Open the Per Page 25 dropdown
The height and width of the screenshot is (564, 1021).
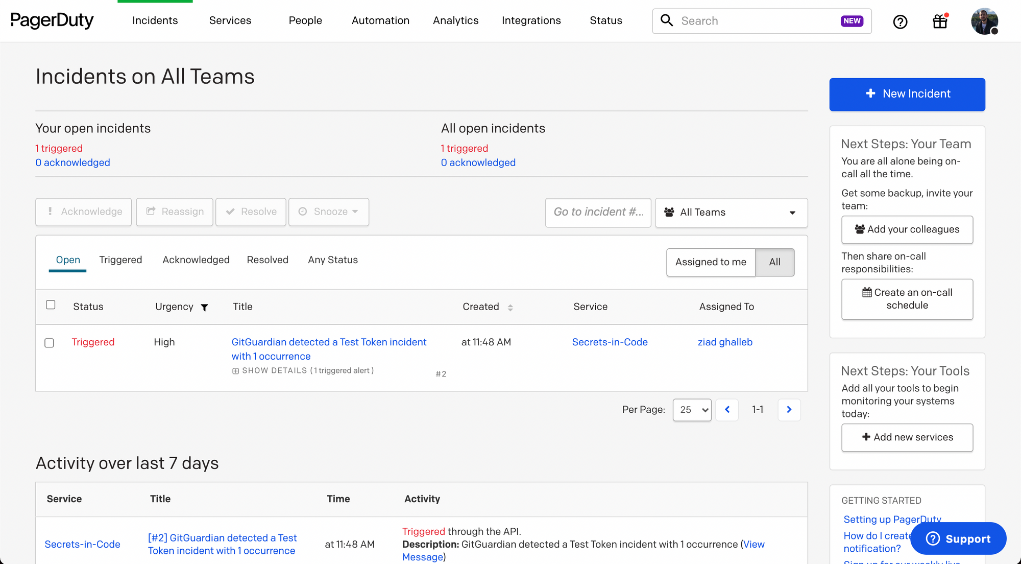coord(692,410)
